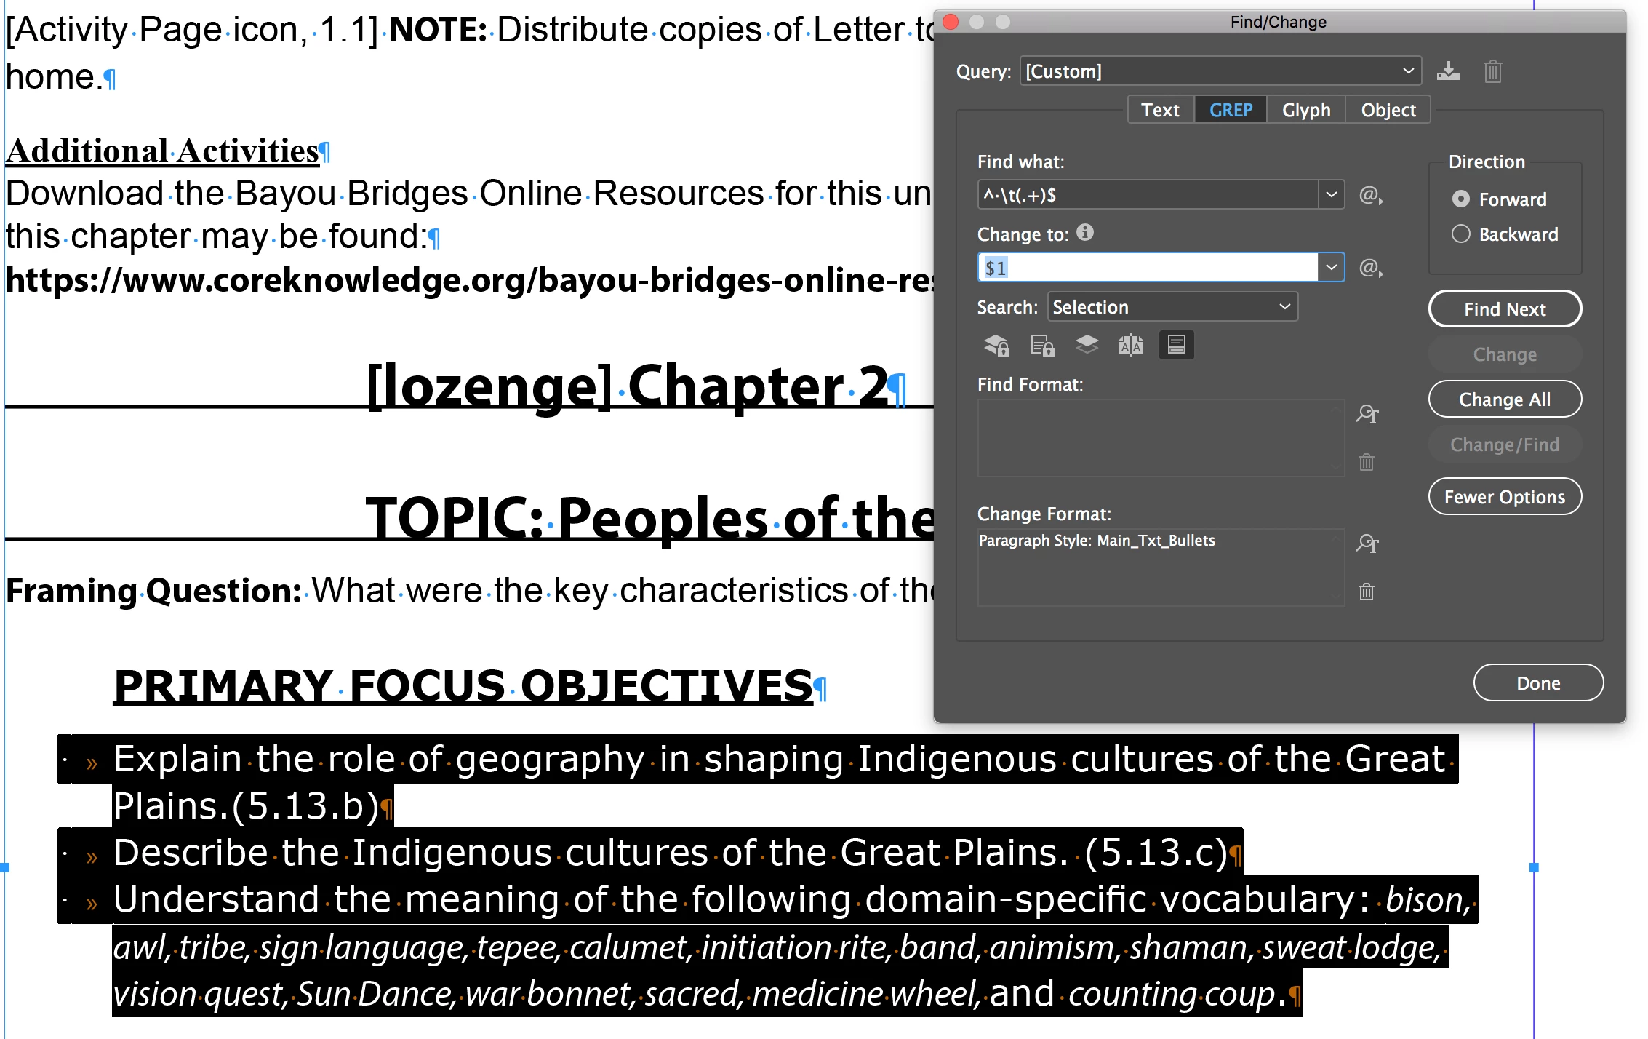Viewport: 1648px width, 1039px height.
Task: Toggle Include Hidden Layers icon
Action: click(x=1087, y=344)
